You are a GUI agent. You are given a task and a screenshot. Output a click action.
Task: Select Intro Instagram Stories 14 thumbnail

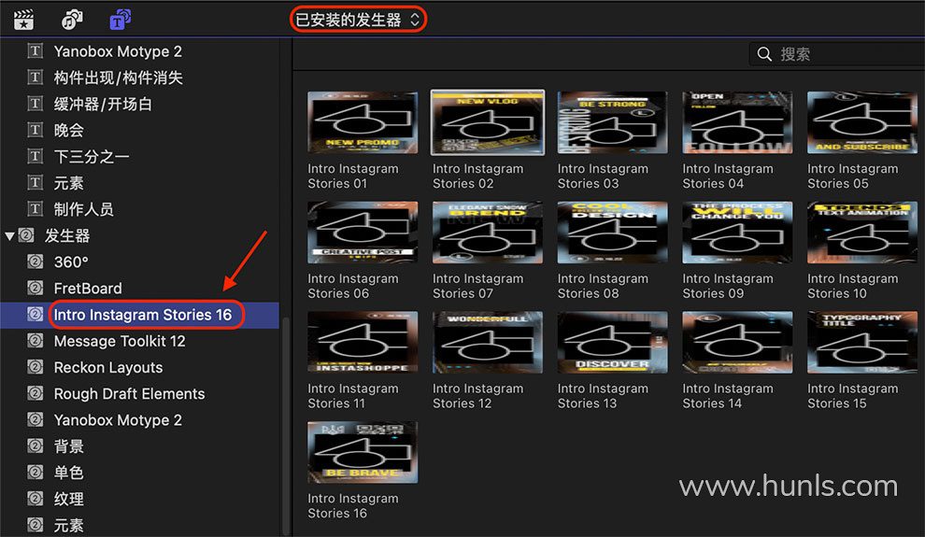[x=737, y=343]
